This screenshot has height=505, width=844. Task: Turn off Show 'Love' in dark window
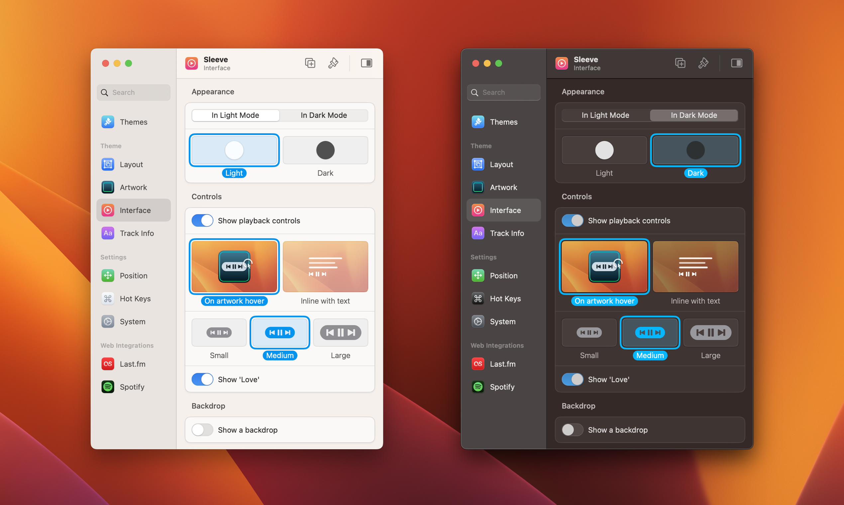click(573, 379)
